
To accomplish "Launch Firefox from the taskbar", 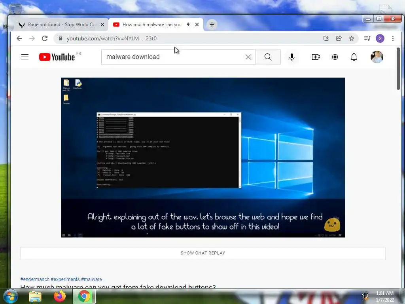I will pos(60,296).
